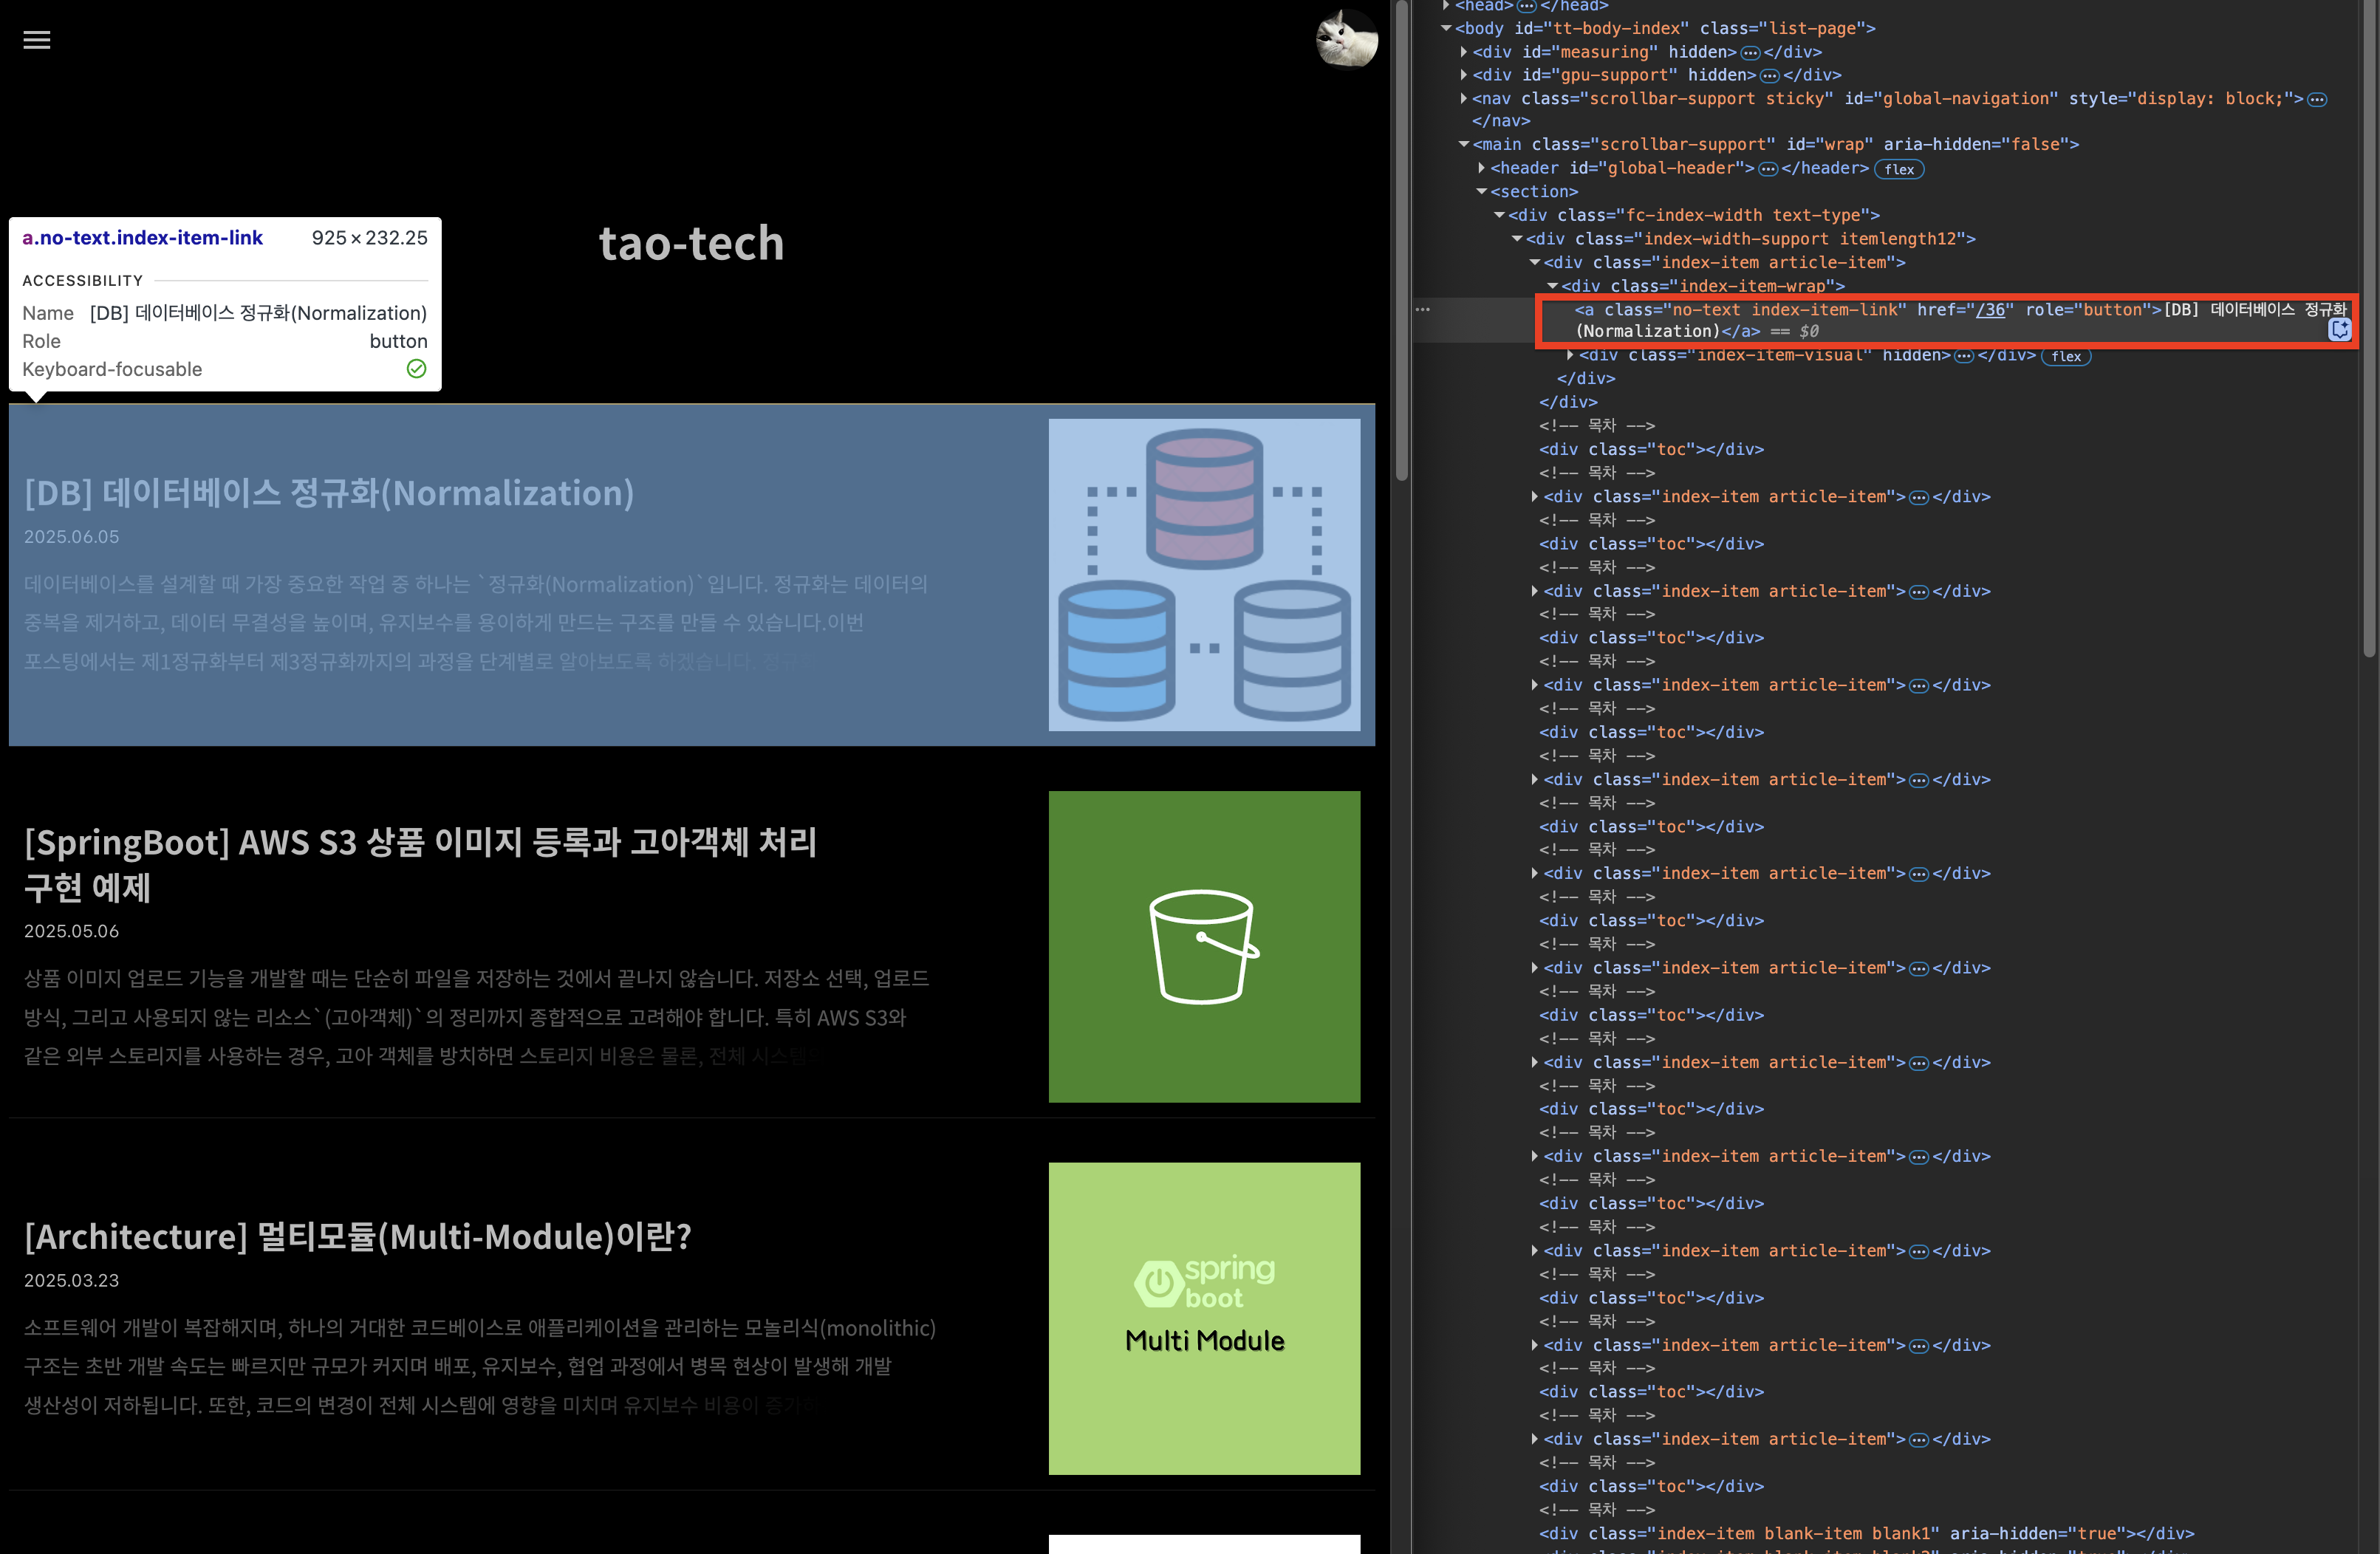Click ellipsis badge in the measuring div
The height and width of the screenshot is (1554, 2380).
click(1750, 52)
